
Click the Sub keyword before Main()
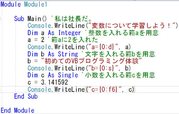point(19,18)
